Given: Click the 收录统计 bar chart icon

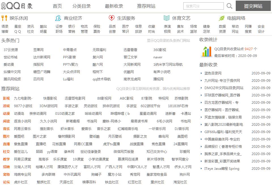Looking at the screenshot, I should pyautogui.click(x=207, y=52).
